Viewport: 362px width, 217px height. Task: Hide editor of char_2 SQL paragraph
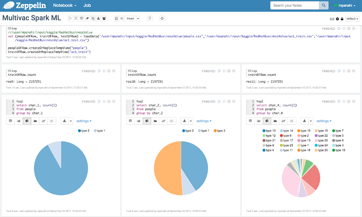pyautogui.click(x=224, y=102)
